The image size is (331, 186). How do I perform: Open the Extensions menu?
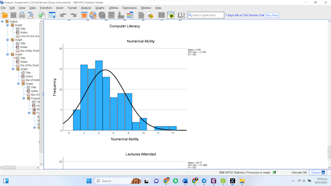coord(129,8)
